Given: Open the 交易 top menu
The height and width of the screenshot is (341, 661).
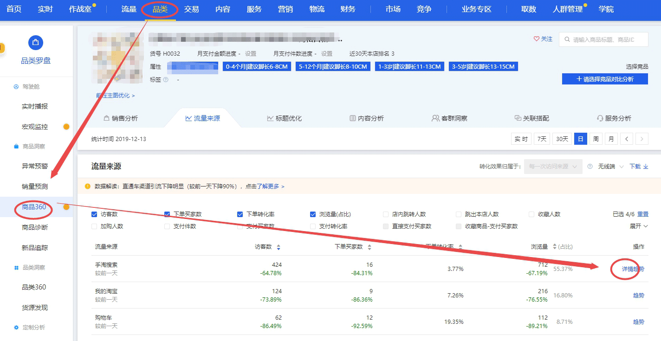Looking at the screenshot, I should tap(191, 9).
